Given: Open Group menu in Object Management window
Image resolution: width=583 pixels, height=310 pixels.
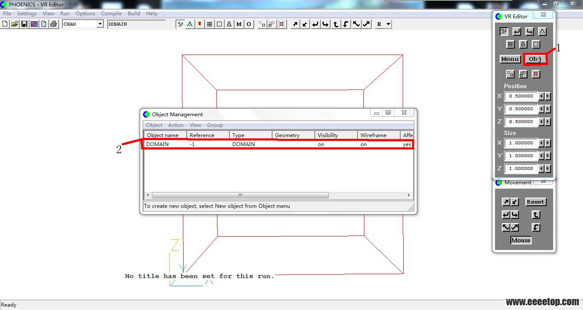Looking at the screenshot, I should click(215, 125).
